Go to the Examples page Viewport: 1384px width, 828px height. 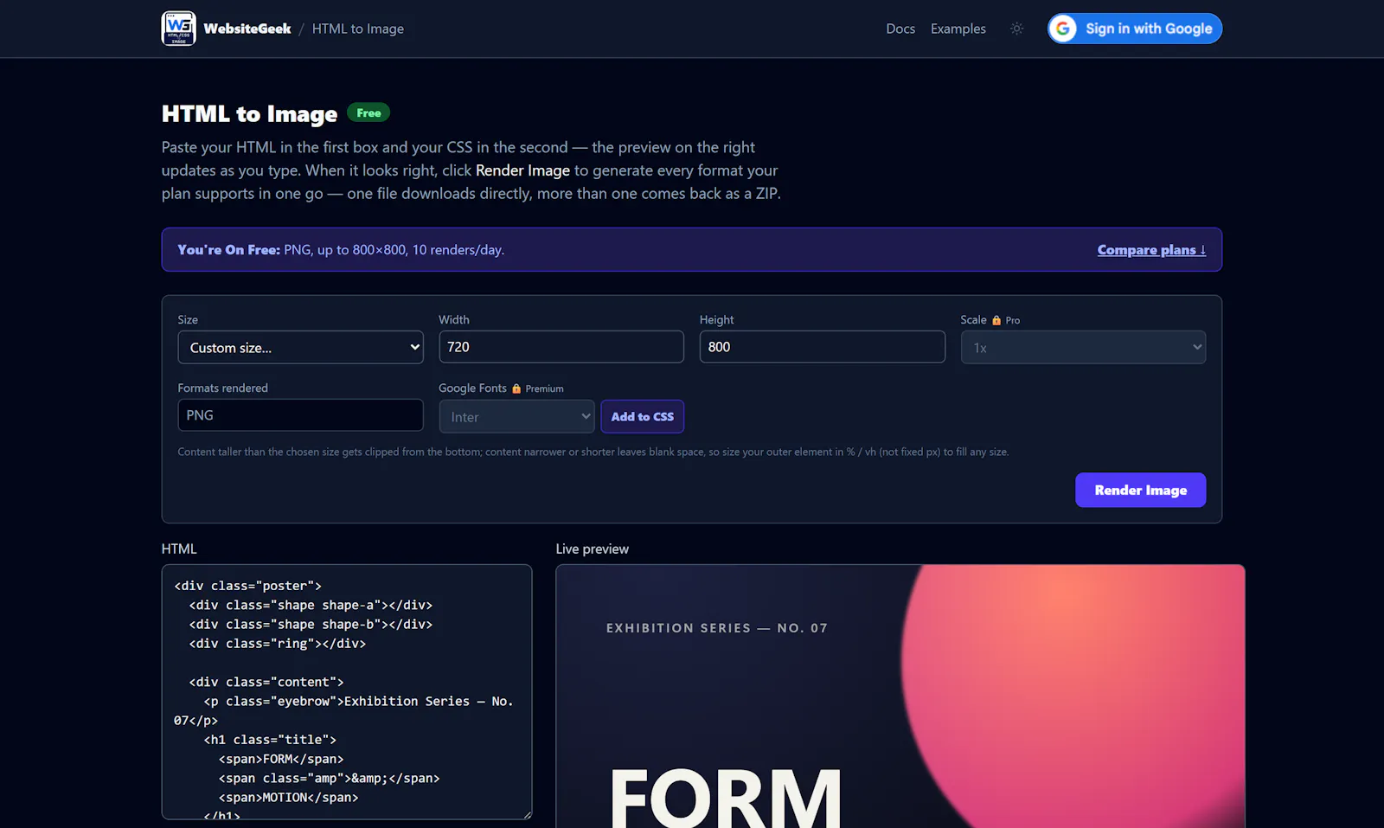[958, 29]
